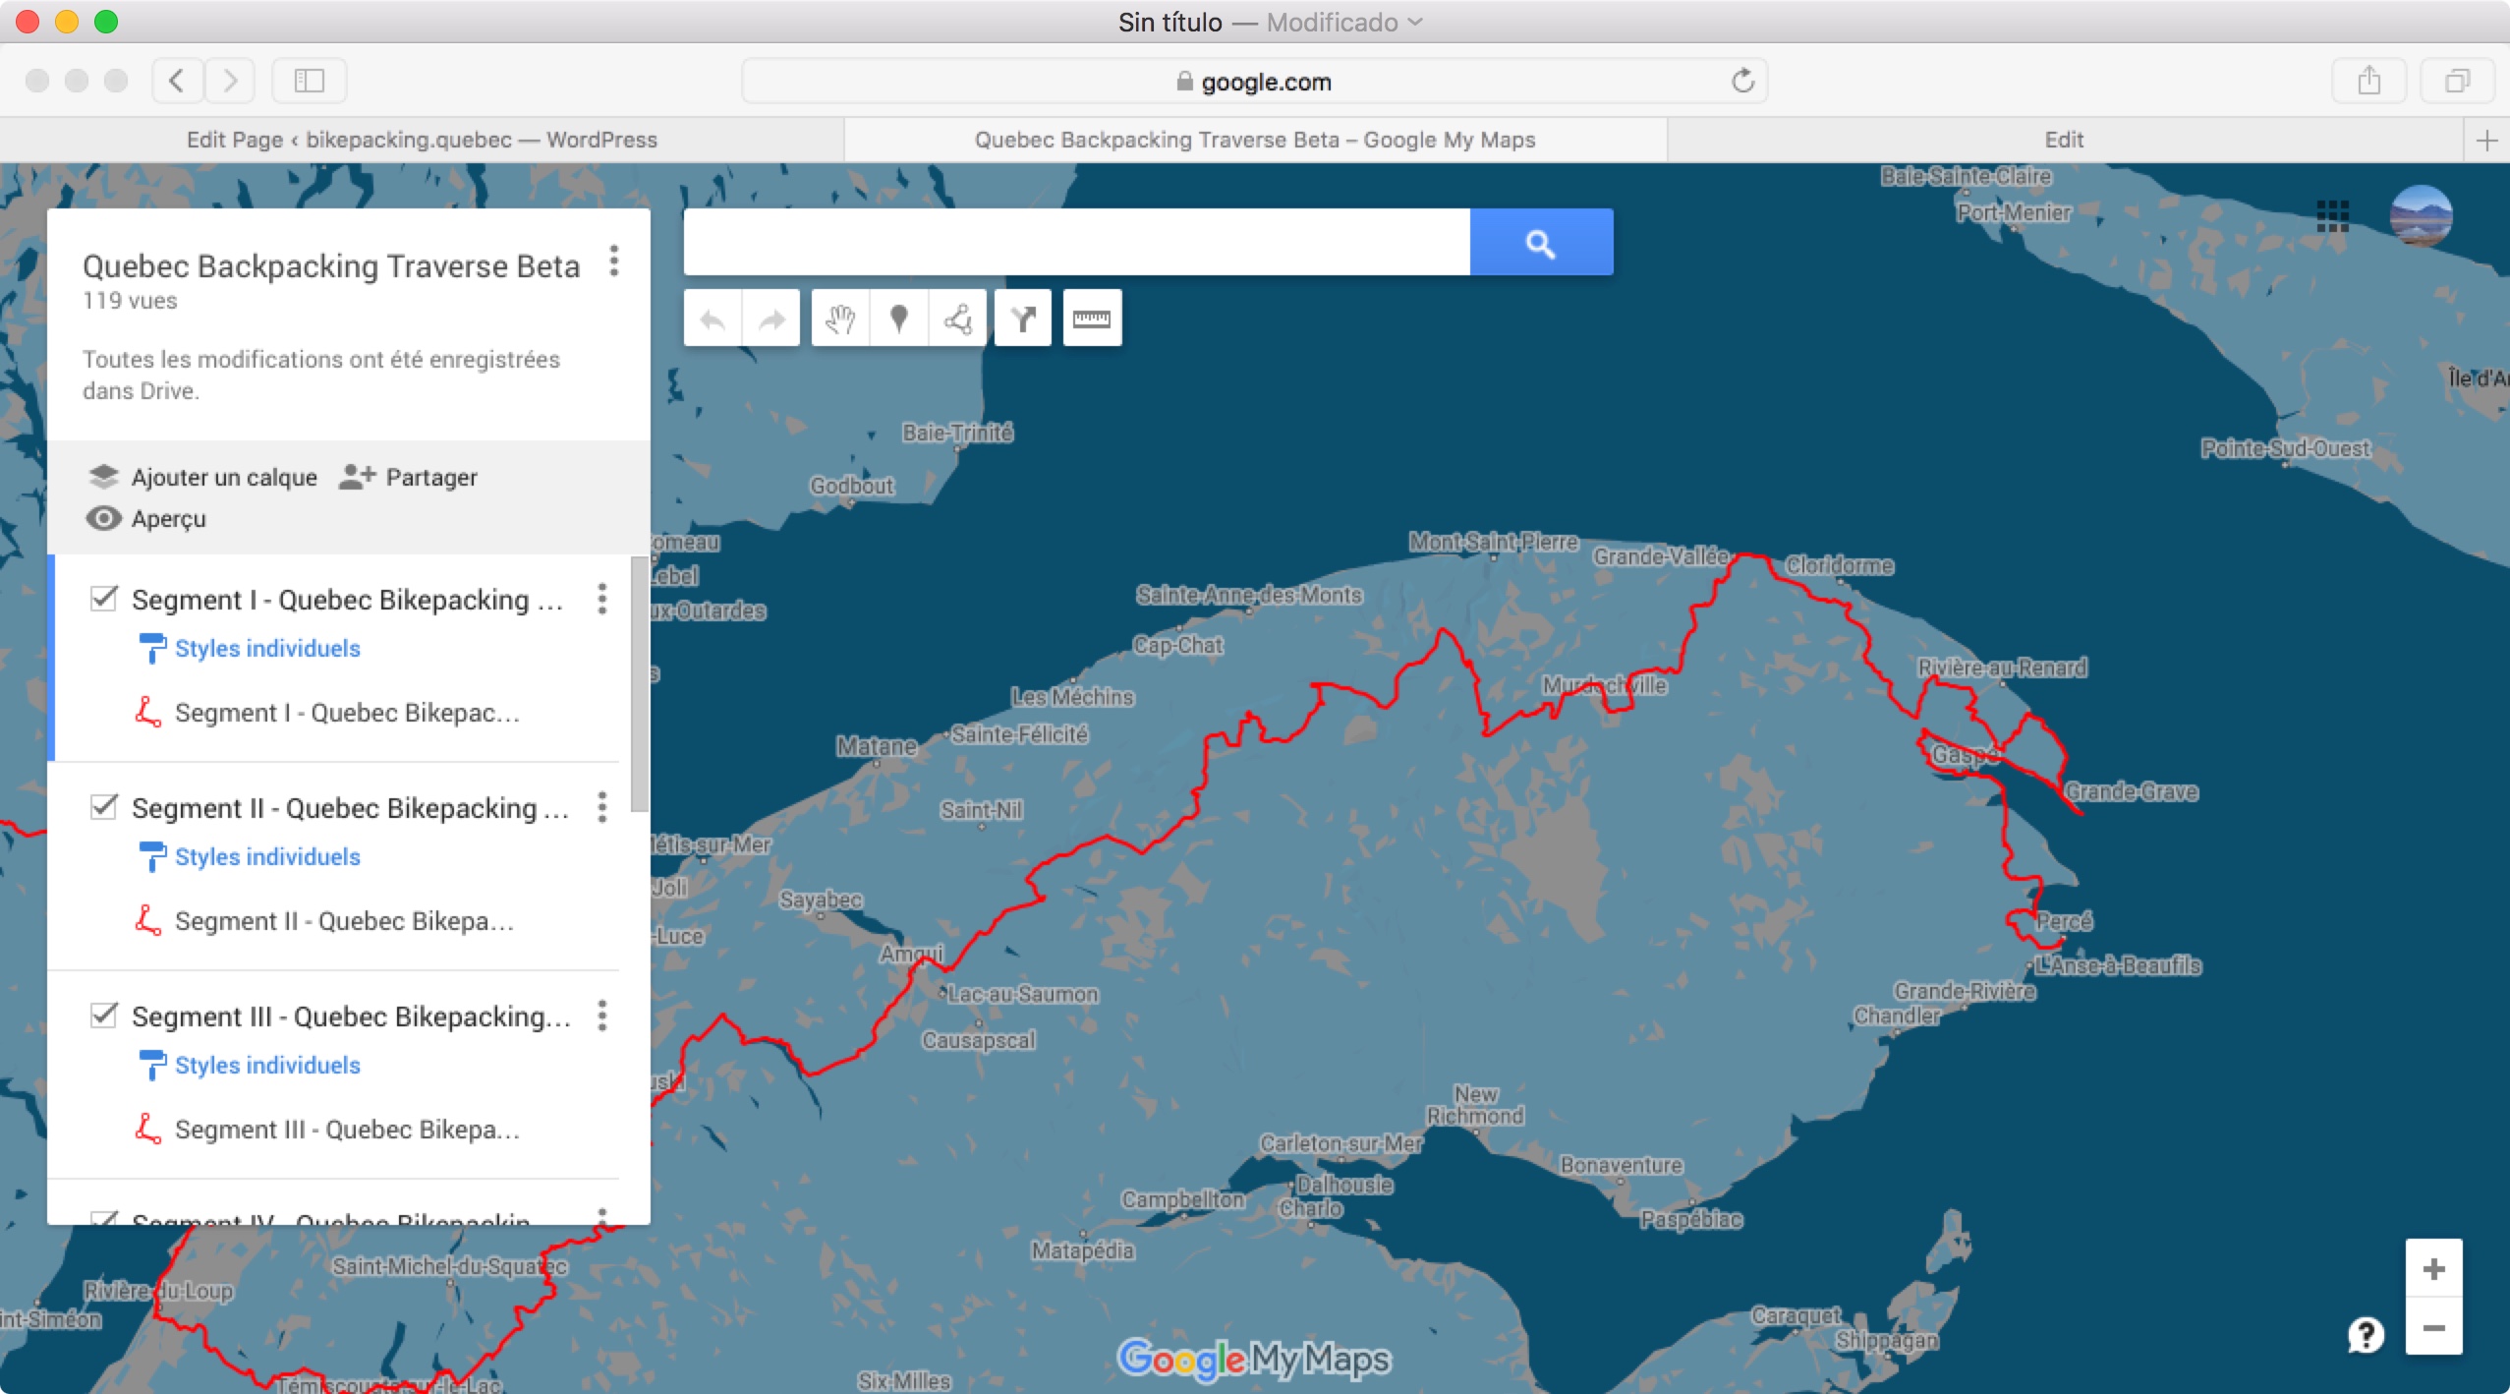Click Safari forward navigation arrow
This screenshot has height=1394, width=2510.
(230, 81)
